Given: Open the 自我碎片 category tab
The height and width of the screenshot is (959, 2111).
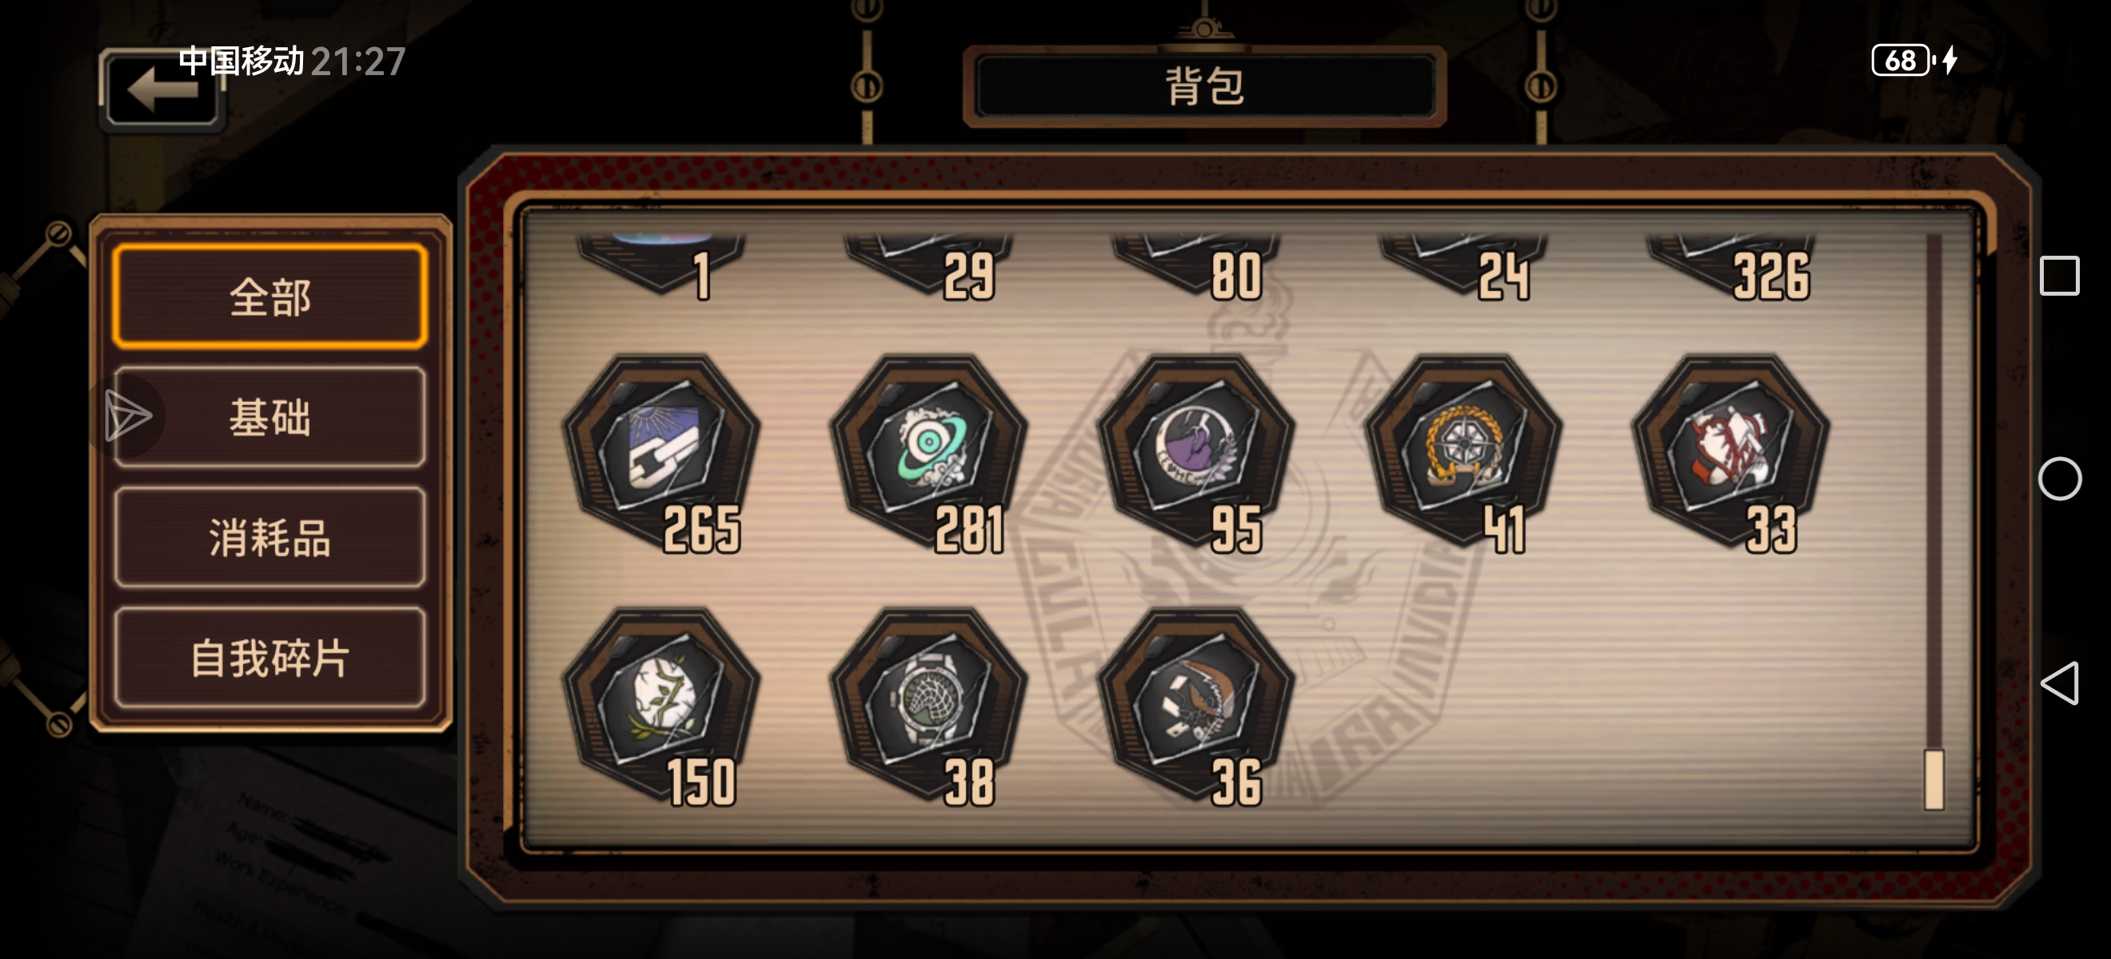Looking at the screenshot, I should click(270, 658).
